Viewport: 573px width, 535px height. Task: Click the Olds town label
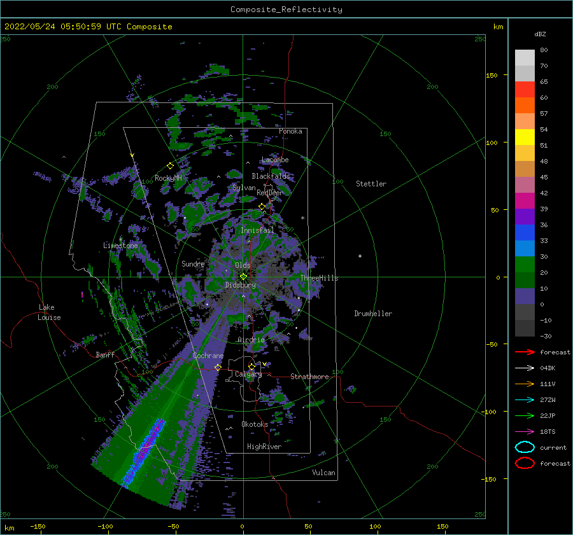(x=243, y=265)
